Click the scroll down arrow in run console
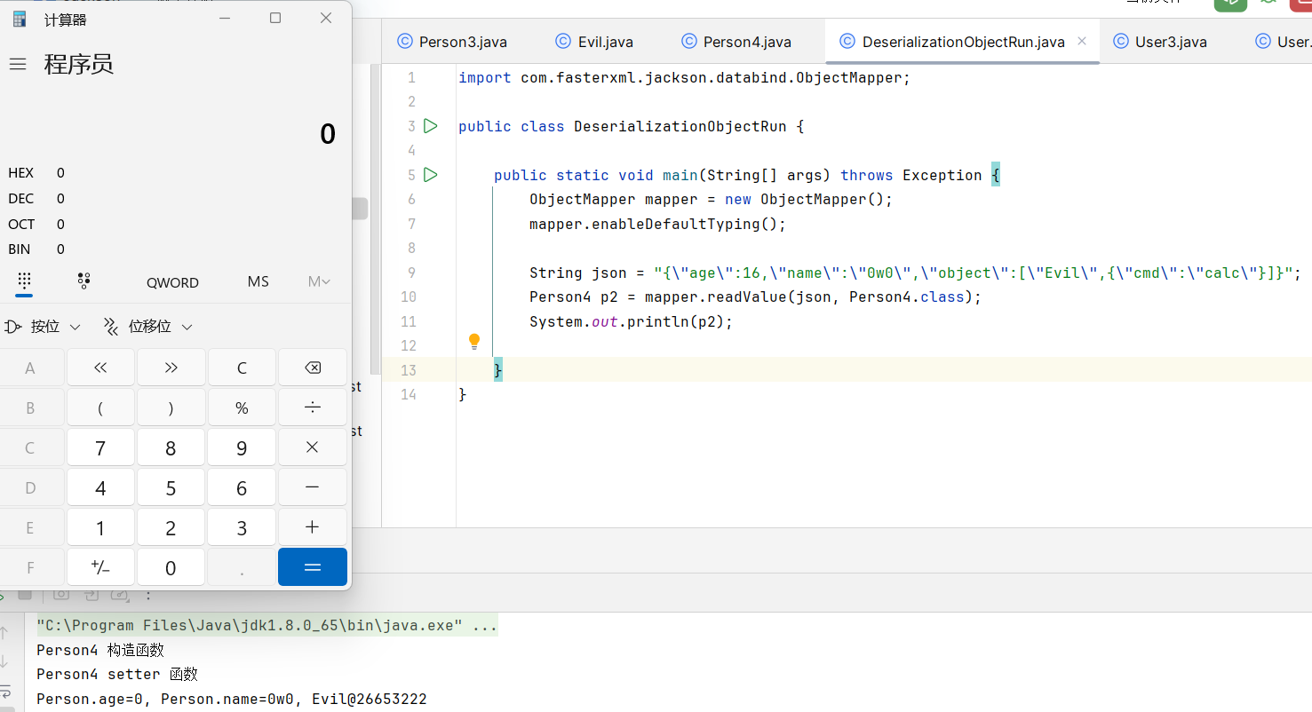Viewport: 1312px width, 712px height. 4,661
